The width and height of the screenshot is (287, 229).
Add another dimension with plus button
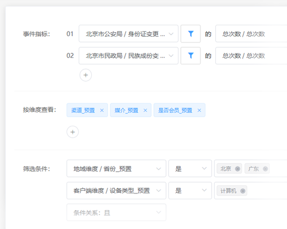pyautogui.click(x=72, y=132)
